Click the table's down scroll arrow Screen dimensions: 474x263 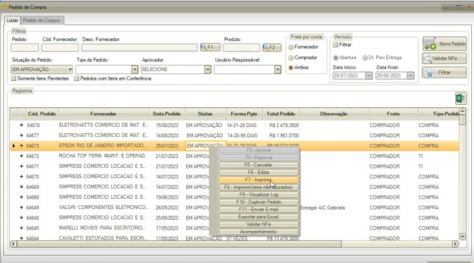tap(462, 236)
